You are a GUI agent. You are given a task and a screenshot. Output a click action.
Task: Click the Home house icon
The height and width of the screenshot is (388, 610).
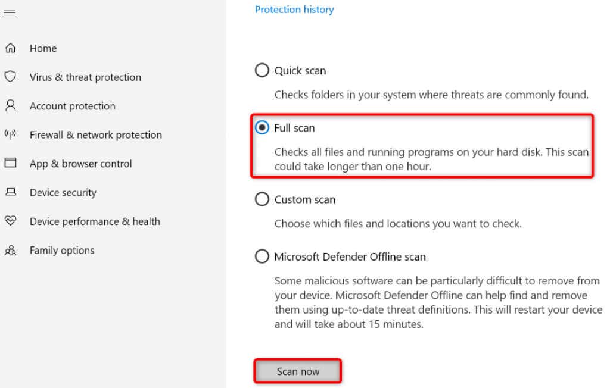(10, 48)
